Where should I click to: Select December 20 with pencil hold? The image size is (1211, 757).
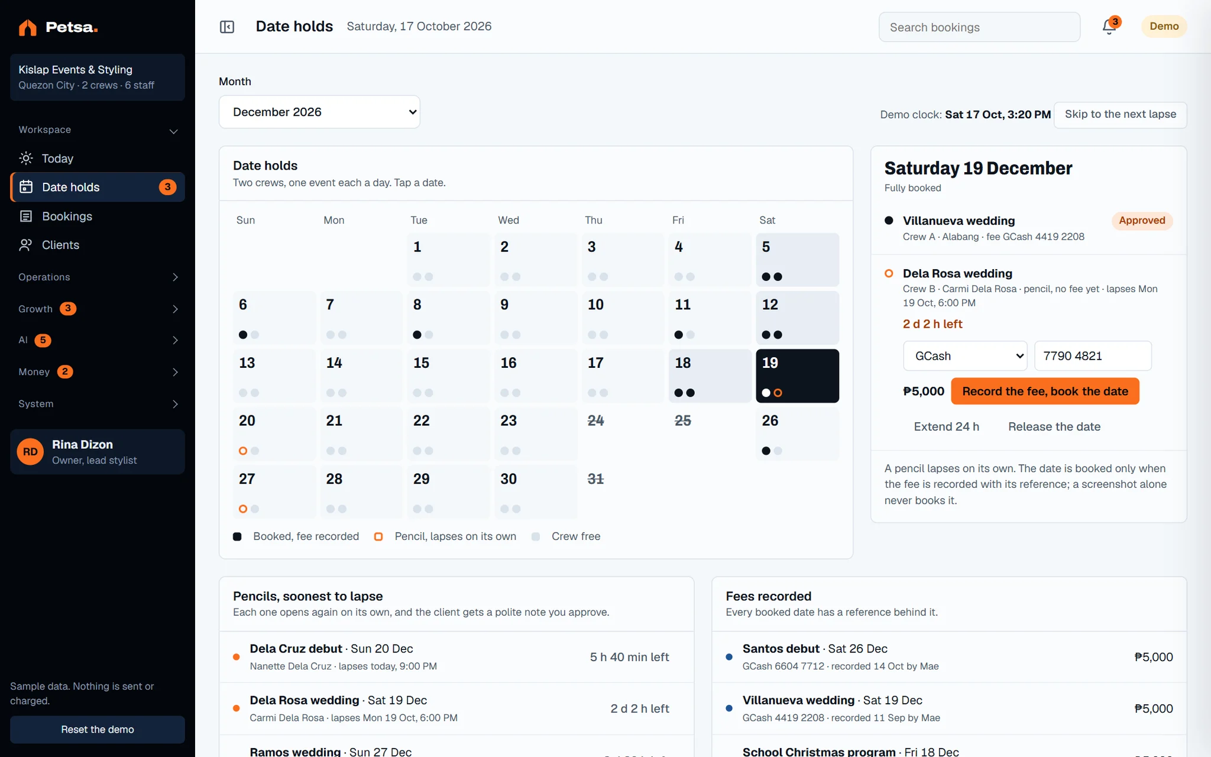(274, 434)
